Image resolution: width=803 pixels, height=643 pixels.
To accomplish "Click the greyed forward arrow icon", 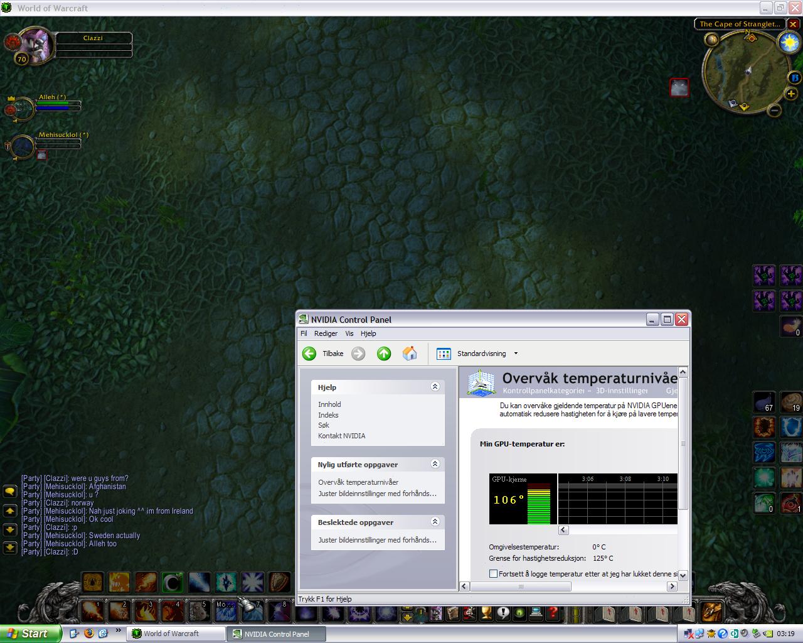I will click(358, 354).
